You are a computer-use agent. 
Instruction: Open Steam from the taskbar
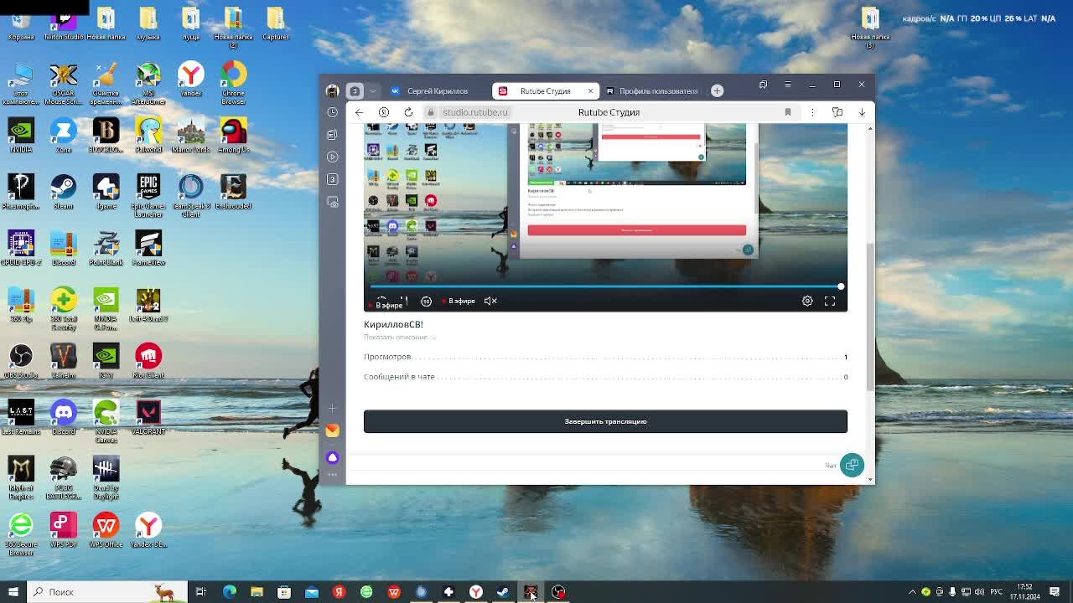coord(503,592)
